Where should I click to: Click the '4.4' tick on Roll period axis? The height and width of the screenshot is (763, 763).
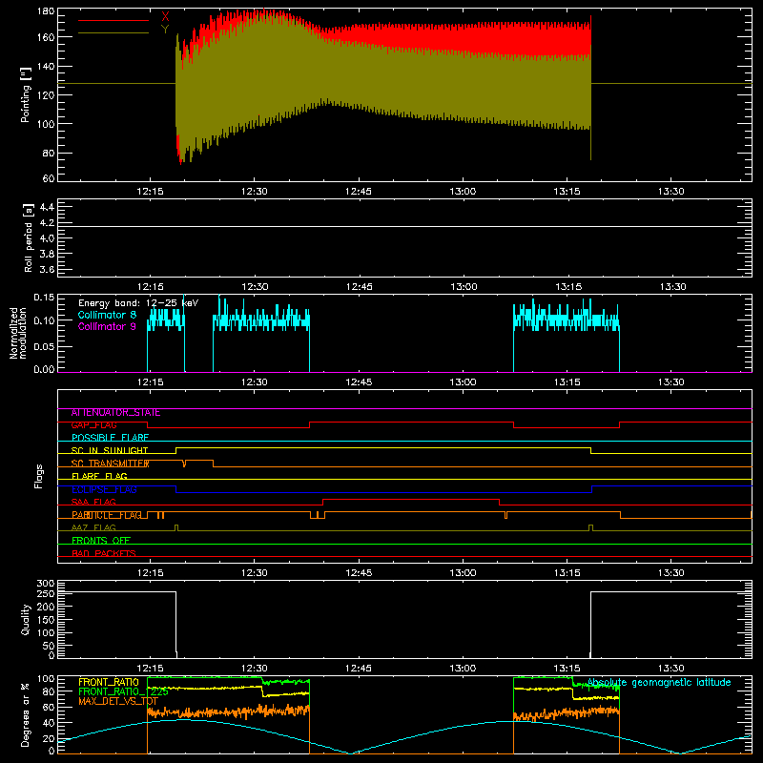(x=47, y=207)
